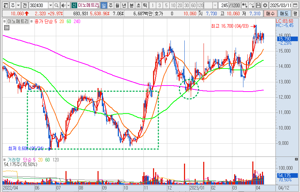The width and height of the screenshot is (300, 192).
Task: Click the 54,175주(70.50%) volume readout
Action: click(21, 164)
